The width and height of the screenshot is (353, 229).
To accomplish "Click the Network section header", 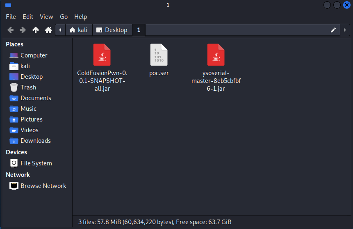I will pyautogui.click(x=18, y=175).
